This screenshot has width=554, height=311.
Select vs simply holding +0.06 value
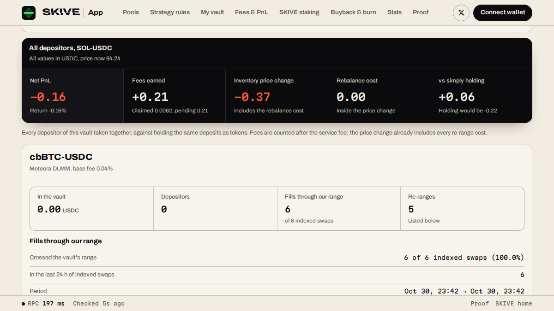pos(457,97)
